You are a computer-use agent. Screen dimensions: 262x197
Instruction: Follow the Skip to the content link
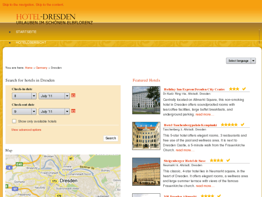coord(50,5)
